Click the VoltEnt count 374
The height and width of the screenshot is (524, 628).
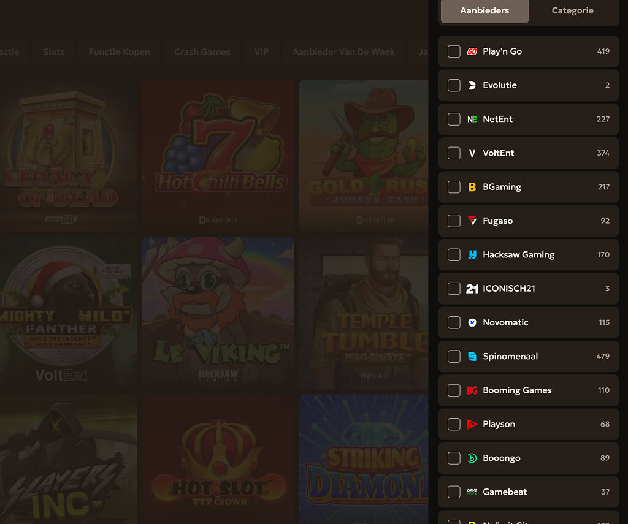[603, 153]
